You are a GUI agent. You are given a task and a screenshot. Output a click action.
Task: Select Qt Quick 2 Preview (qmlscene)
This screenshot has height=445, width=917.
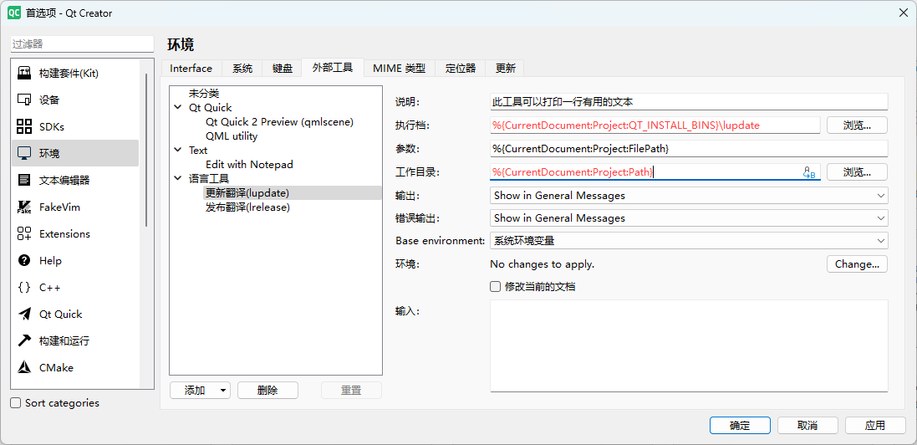coord(279,122)
